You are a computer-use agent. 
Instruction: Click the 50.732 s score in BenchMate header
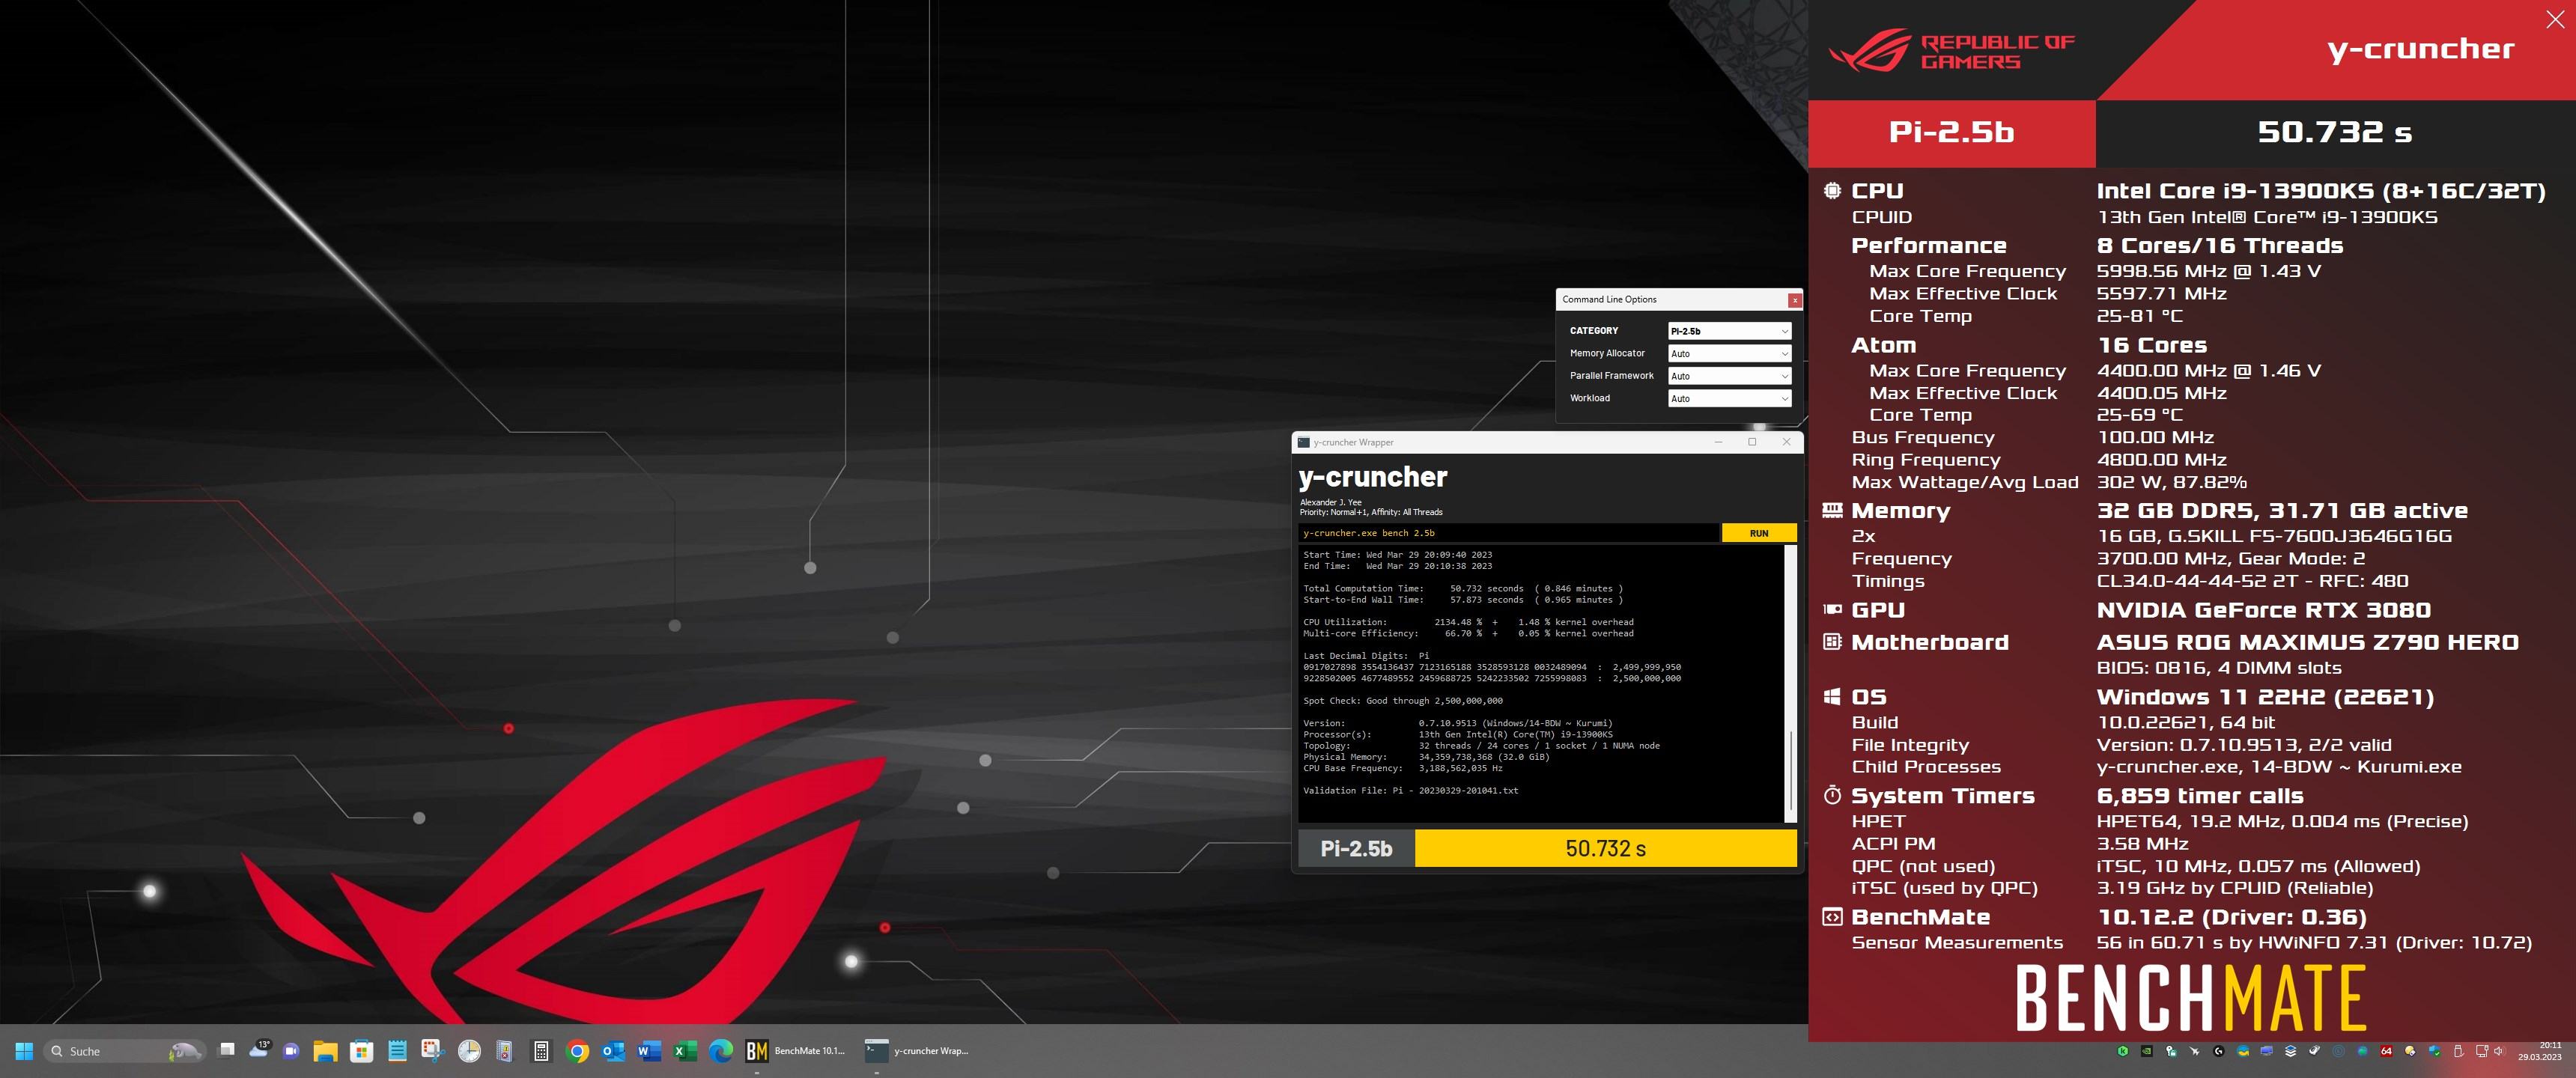pos(2334,132)
